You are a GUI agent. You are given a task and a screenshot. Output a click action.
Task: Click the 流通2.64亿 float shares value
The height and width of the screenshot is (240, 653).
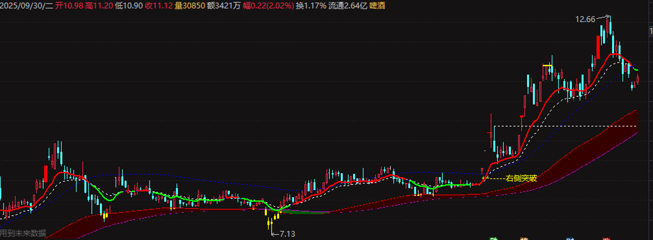click(x=348, y=6)
